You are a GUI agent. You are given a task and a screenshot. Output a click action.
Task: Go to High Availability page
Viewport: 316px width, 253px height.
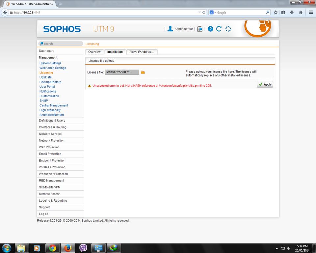pyautogui.click(x=50, y=110)
